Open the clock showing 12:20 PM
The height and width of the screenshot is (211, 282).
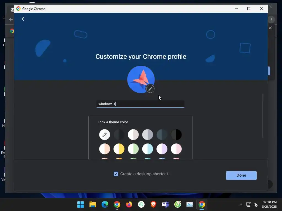pyautogui.click(x=269, y=204)
